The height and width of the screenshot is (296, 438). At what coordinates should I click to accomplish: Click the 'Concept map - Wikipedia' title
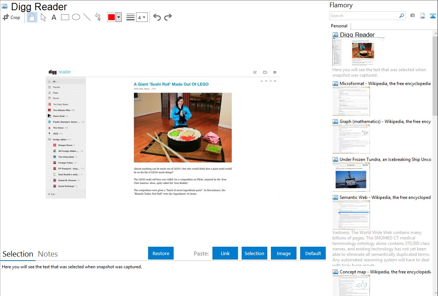(x=385, y=272)
